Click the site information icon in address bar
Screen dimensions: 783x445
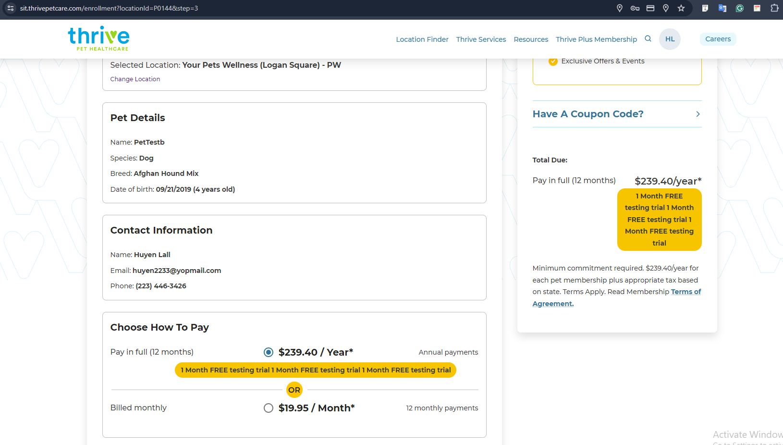coord(10,8)
